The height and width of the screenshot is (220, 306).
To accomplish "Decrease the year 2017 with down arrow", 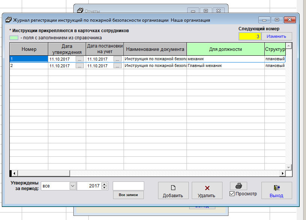I will pos(104,188).
